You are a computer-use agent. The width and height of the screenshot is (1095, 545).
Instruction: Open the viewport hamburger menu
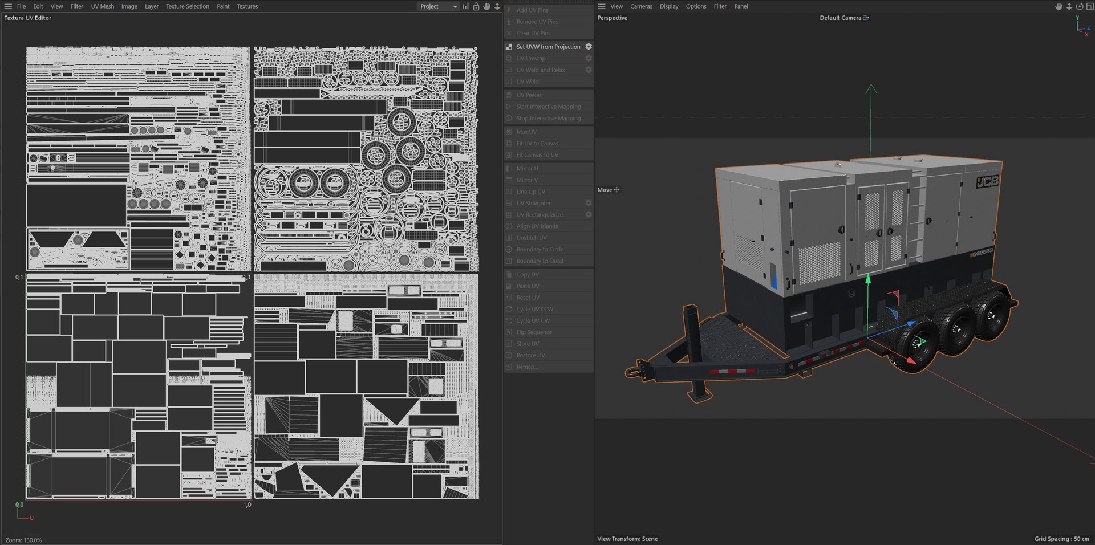(x=602, y=6)
